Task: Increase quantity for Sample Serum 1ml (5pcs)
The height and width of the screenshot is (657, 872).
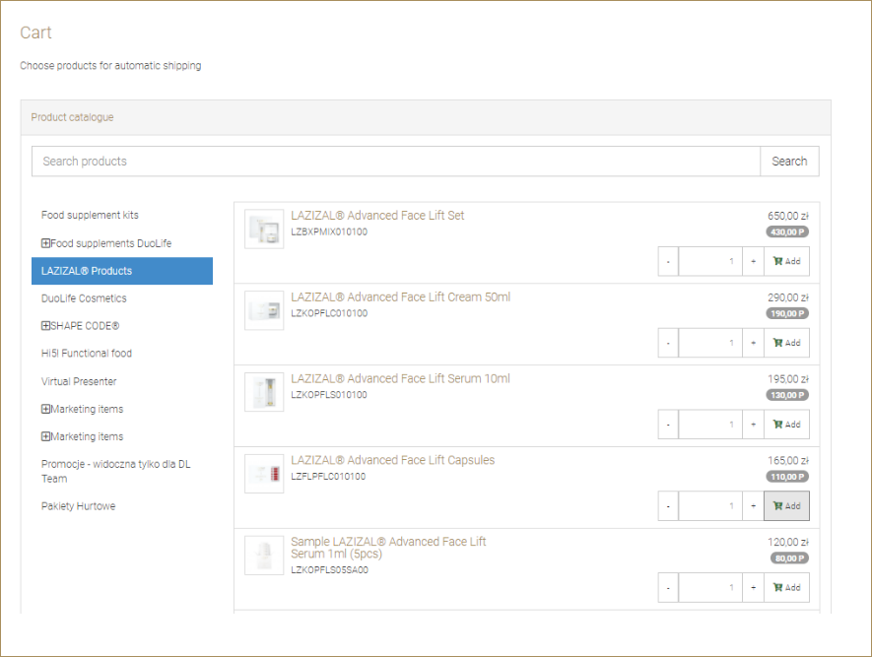Action: [754, 588]
